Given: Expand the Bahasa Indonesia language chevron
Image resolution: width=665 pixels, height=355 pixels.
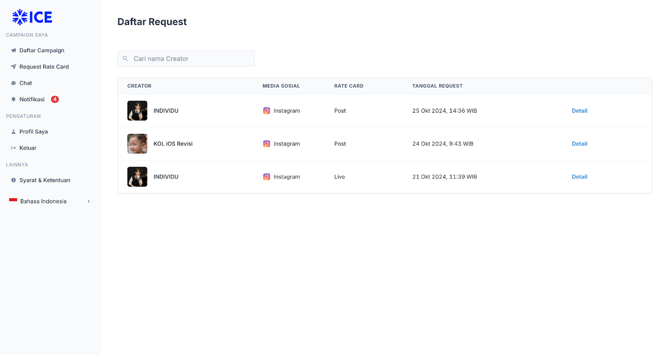Looking at the screenshot, I should (x=89, y=201).
